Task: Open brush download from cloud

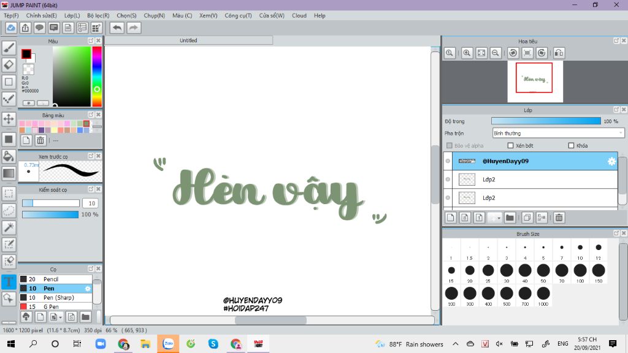Action: point(26,317)
